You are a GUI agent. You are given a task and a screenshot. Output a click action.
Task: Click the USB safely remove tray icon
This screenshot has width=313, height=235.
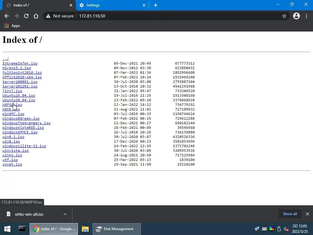pyautogui.click(x=279, y=229)
